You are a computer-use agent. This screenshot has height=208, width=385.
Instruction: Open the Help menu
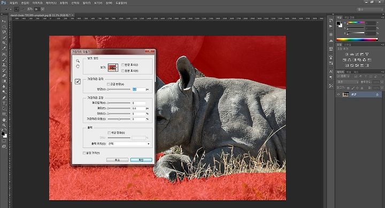[121, 3]
